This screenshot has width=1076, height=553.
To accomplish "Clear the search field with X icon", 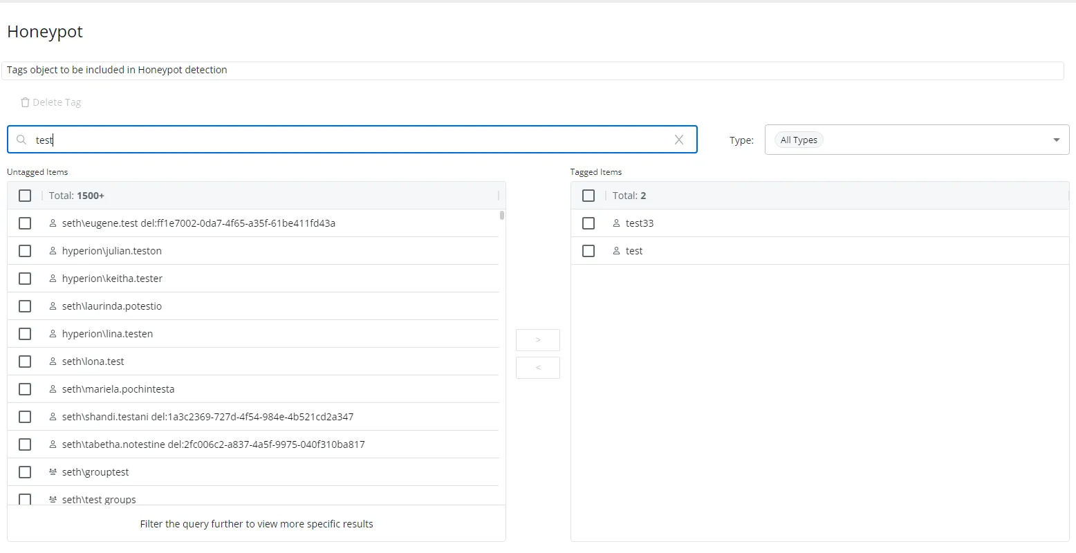I will (x=679, y=140).
